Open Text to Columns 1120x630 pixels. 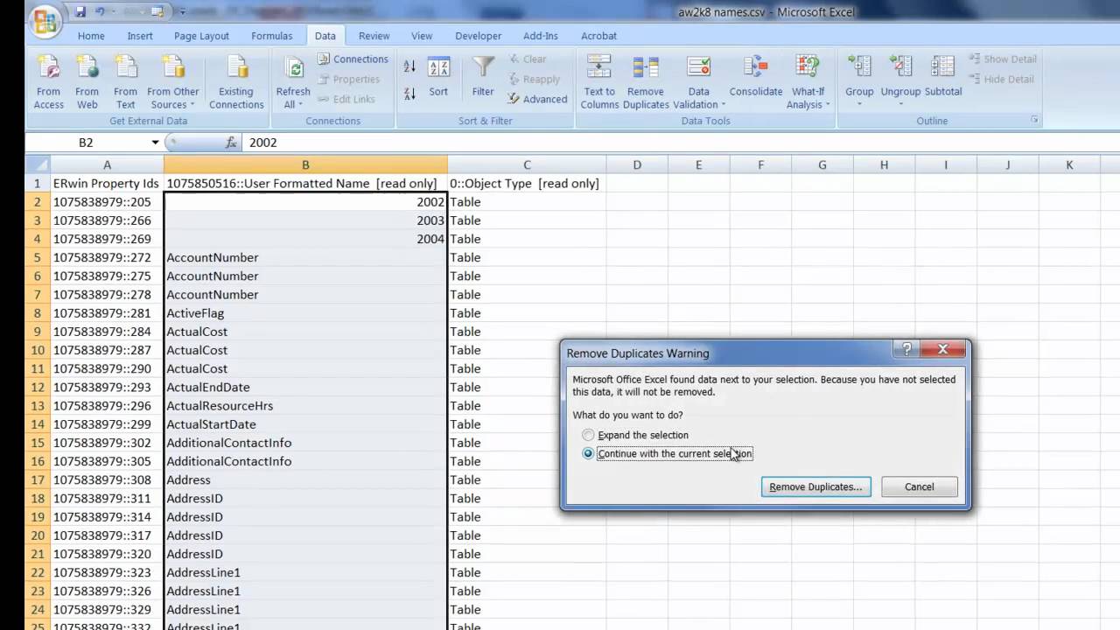tap(599, 83)
